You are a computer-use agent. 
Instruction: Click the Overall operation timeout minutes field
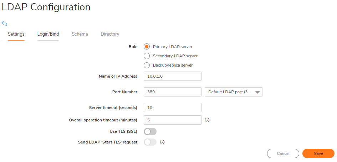173,120
